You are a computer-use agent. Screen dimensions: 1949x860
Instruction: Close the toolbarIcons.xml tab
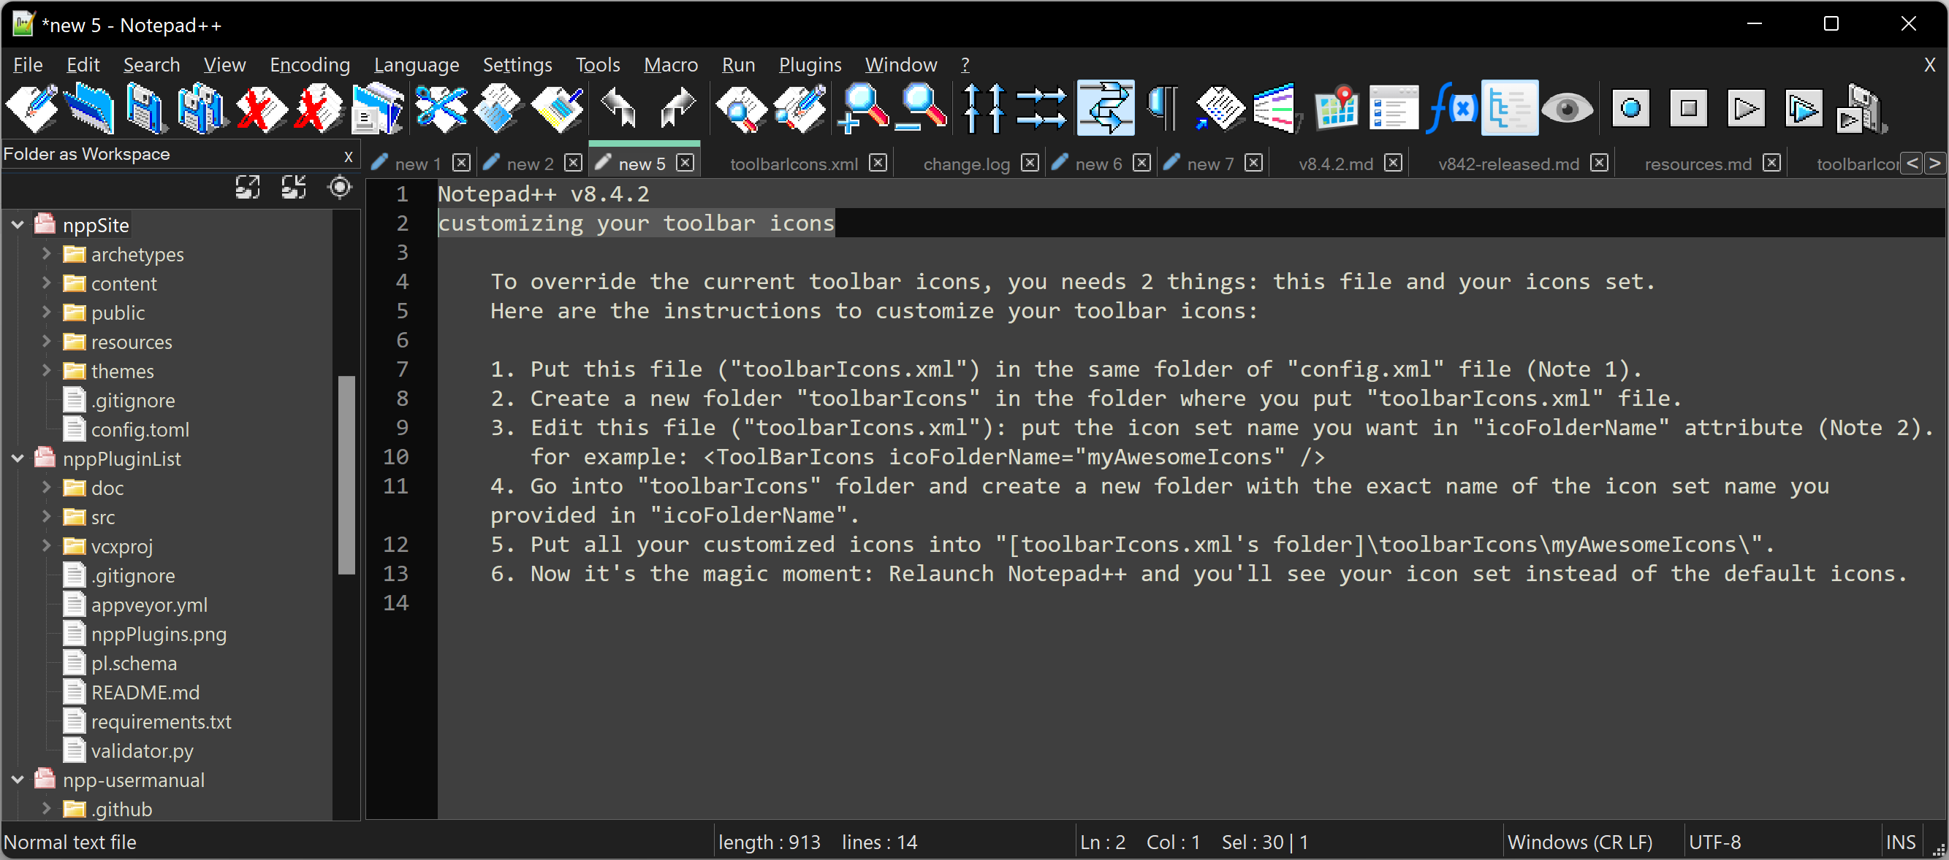pos(878,164)
